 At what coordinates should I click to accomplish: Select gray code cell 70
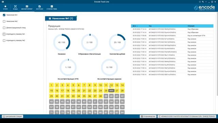coord(122,107)
